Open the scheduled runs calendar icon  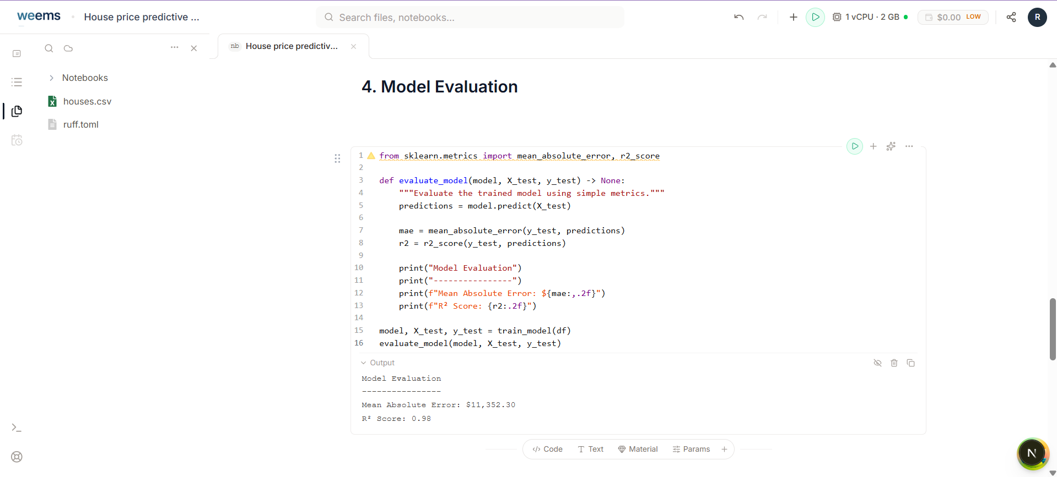click(17, 140)
